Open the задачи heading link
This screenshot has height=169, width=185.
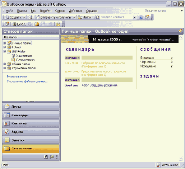pyautogui.click(x=149, y=76)
